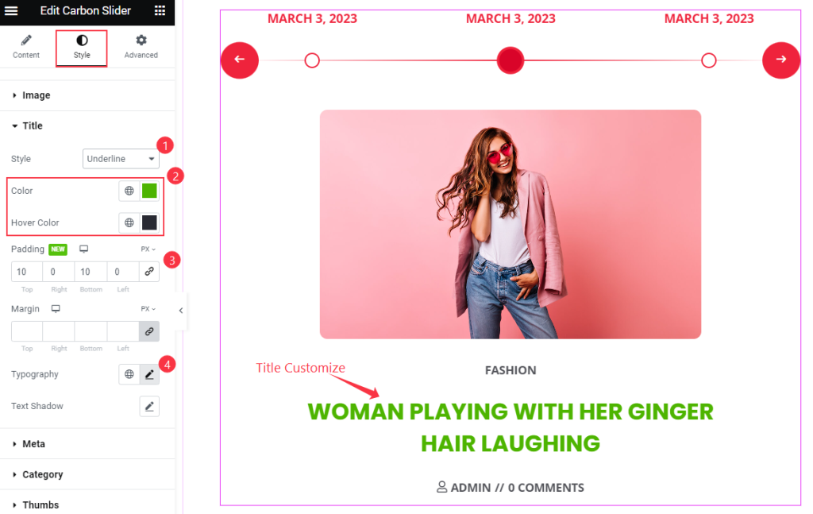Screen dimensions: 813x514
Task: Open the widgets grid icon
Action: (160, 10)
